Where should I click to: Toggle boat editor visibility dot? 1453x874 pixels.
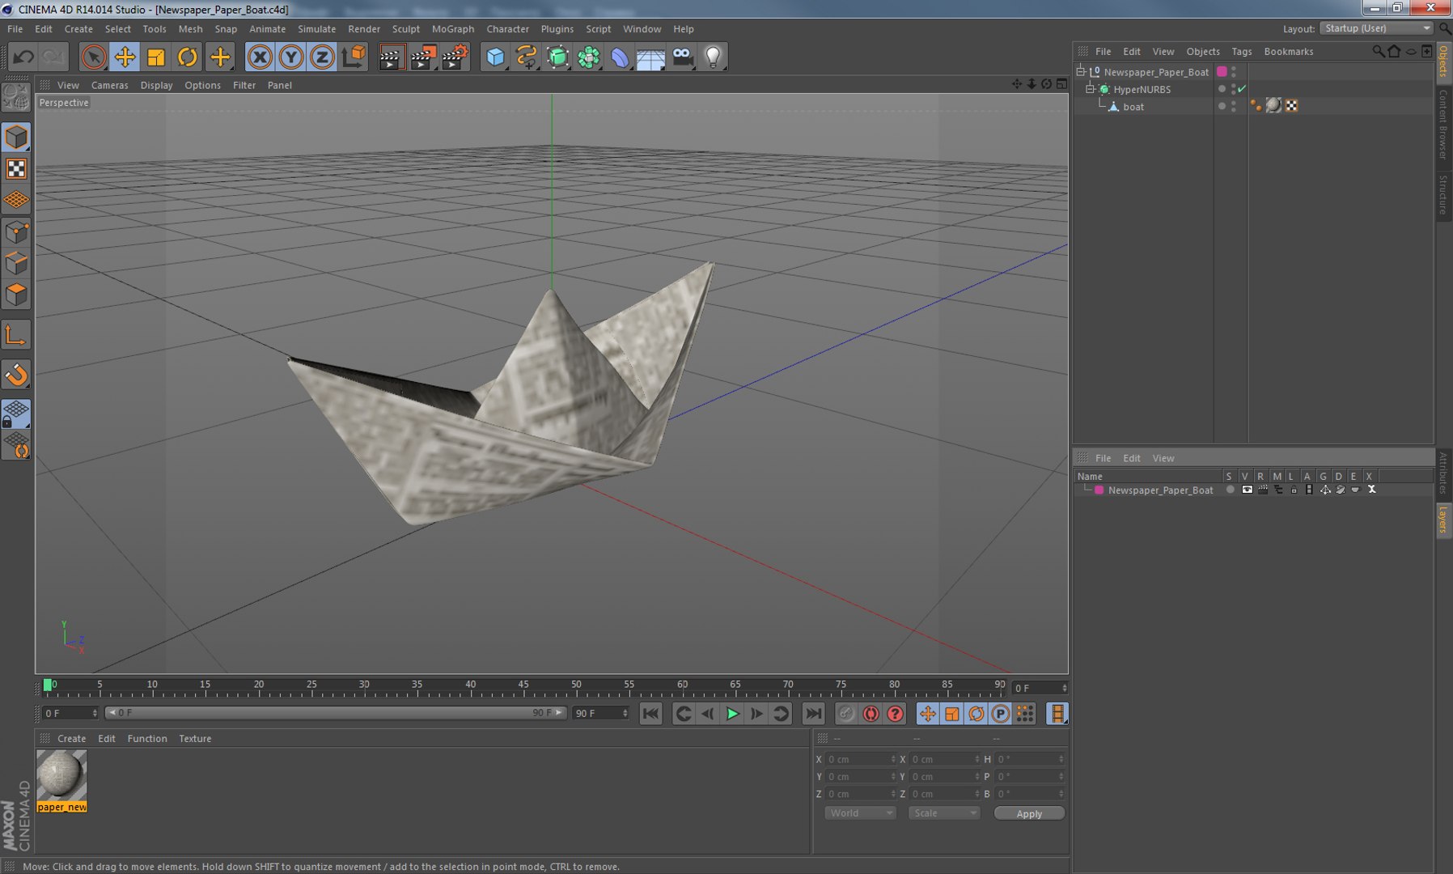pos(1233,103)
